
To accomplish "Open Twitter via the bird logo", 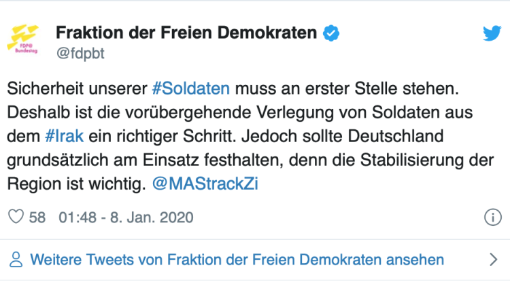I will point(492,33).
